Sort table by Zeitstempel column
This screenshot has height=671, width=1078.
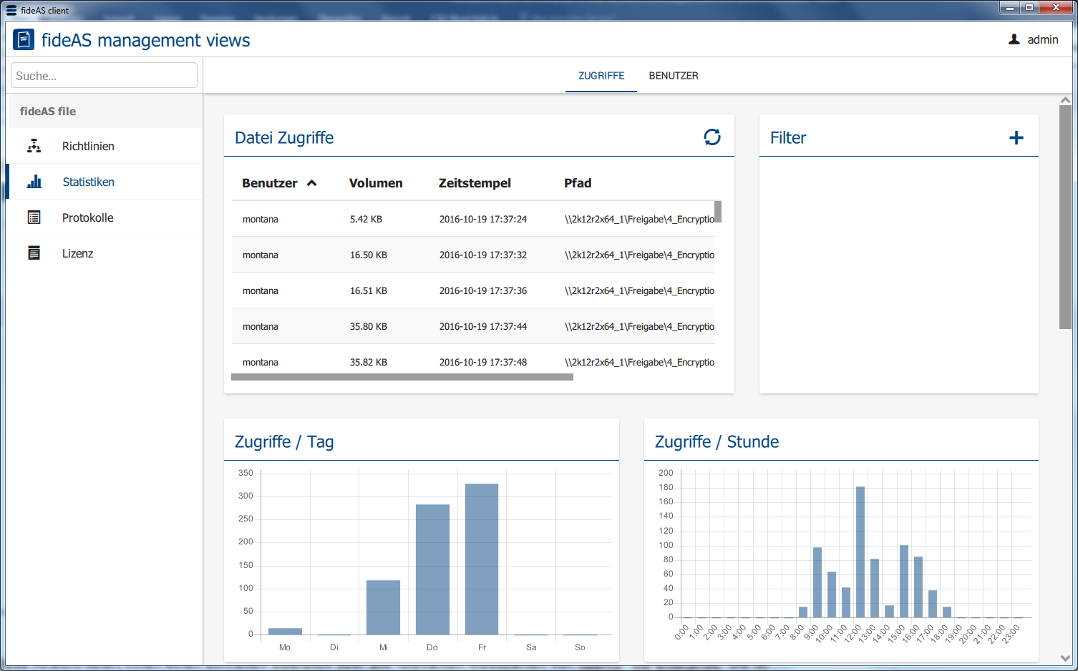(474, 183)
